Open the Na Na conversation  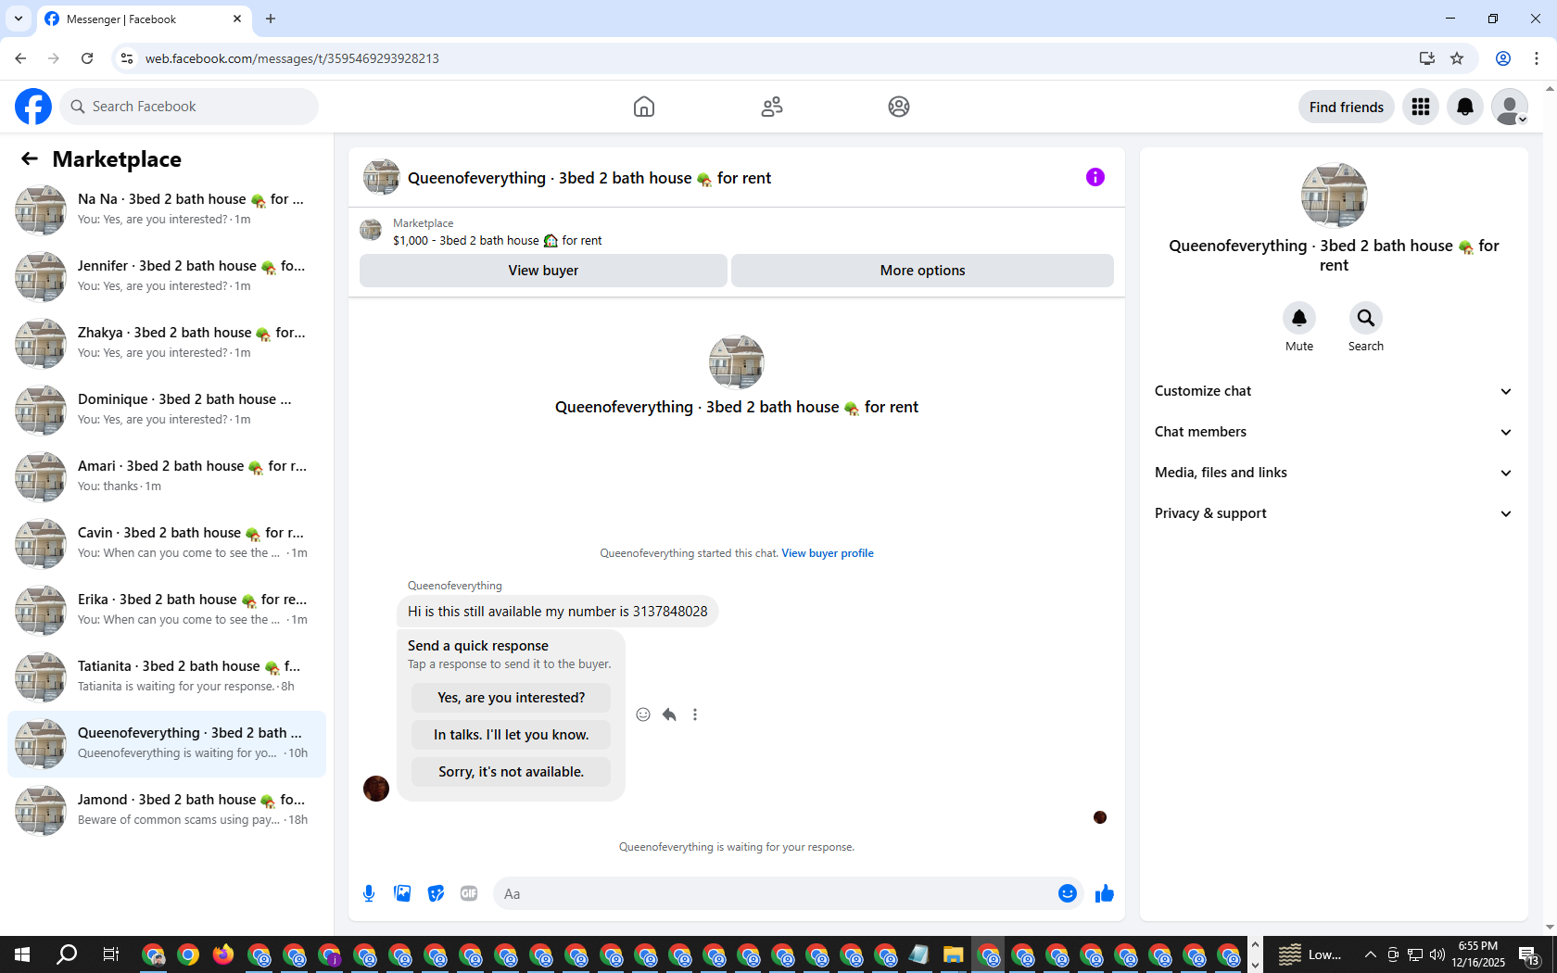167,209
